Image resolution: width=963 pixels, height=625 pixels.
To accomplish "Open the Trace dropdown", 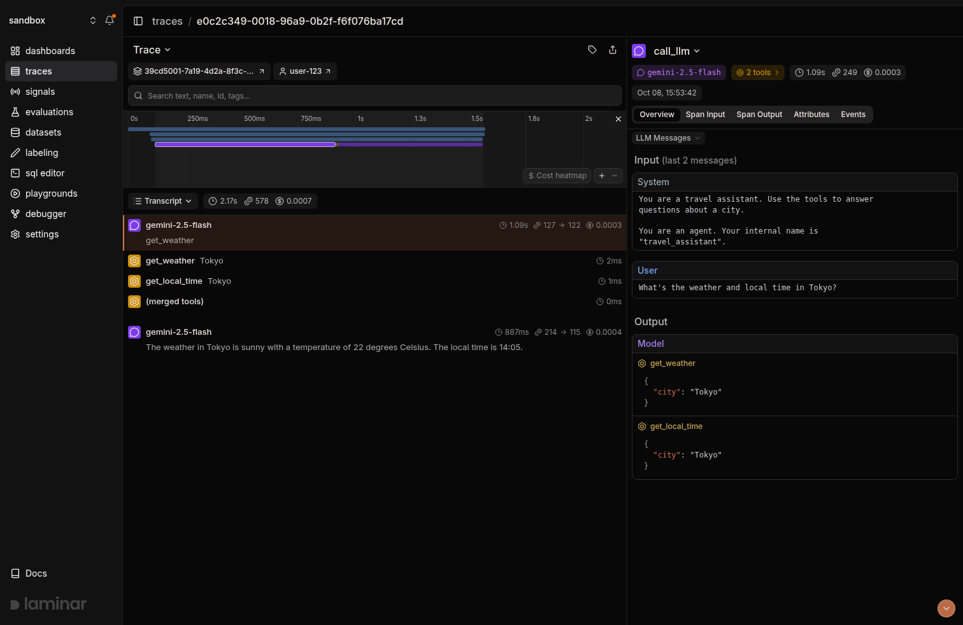I will pos(152,50).
